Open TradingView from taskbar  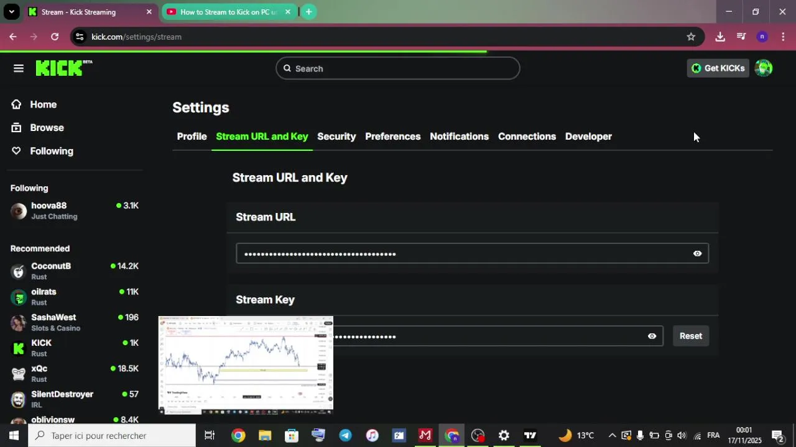(530, 435)
